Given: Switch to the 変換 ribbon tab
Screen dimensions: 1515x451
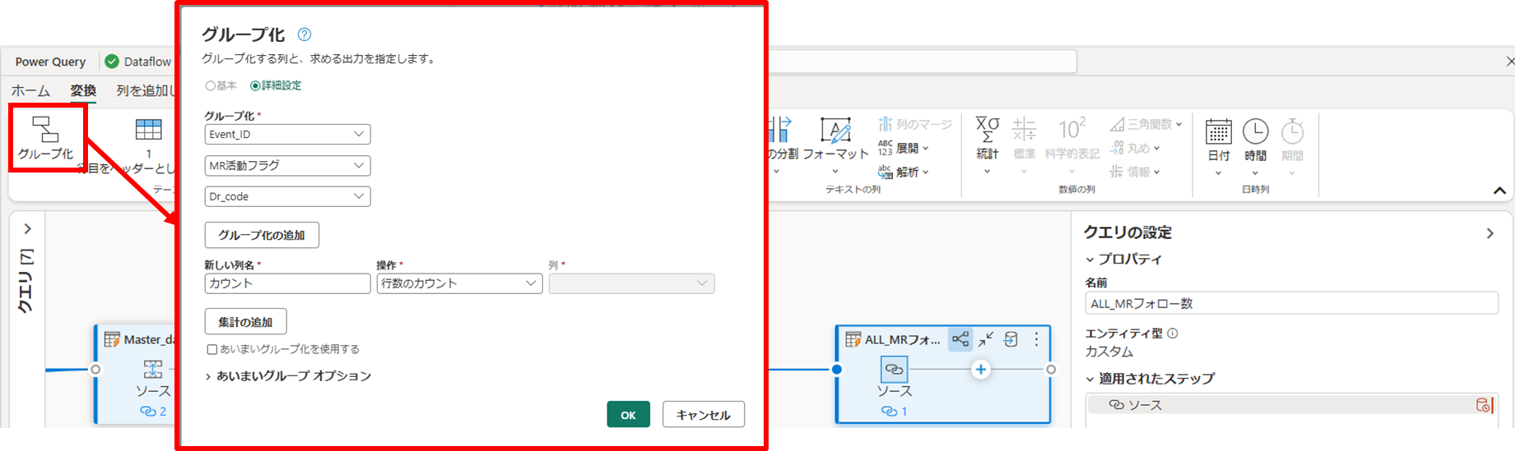Looking at the screenshot, I should (x=83, y=90).
